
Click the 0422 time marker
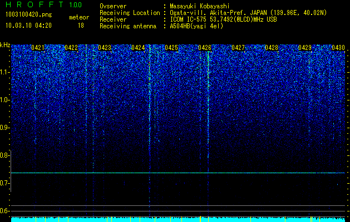[71, 47]
